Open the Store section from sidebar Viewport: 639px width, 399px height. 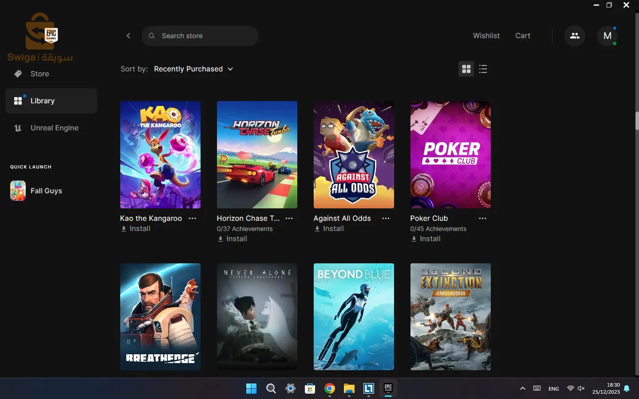point(39,74)
